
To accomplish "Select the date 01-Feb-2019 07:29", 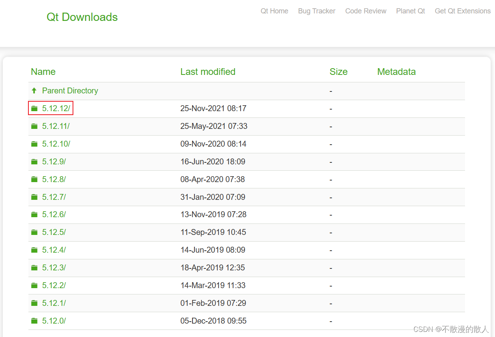I will point(213,303).
